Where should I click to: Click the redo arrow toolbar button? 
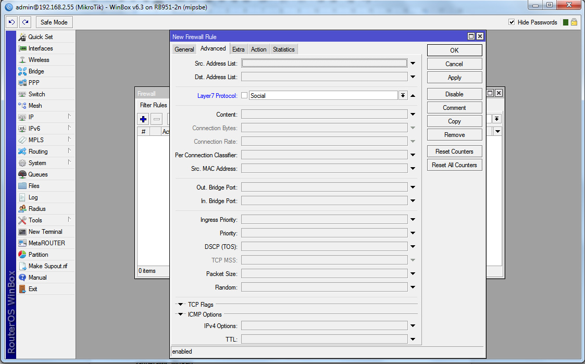coord(25,22)
